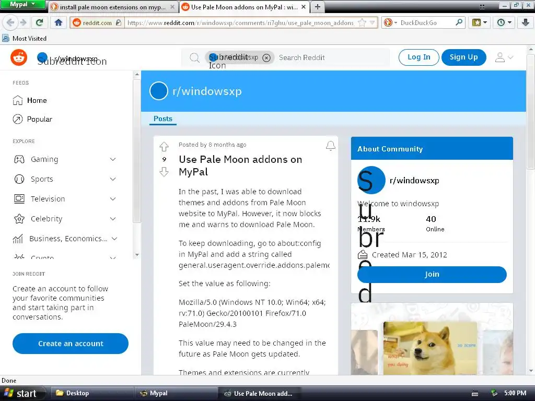Join the r/windowsxp community

tap(432, 275)
